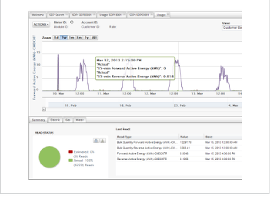
Task: Click the Module ID label
Action: (x=61, y=27)
